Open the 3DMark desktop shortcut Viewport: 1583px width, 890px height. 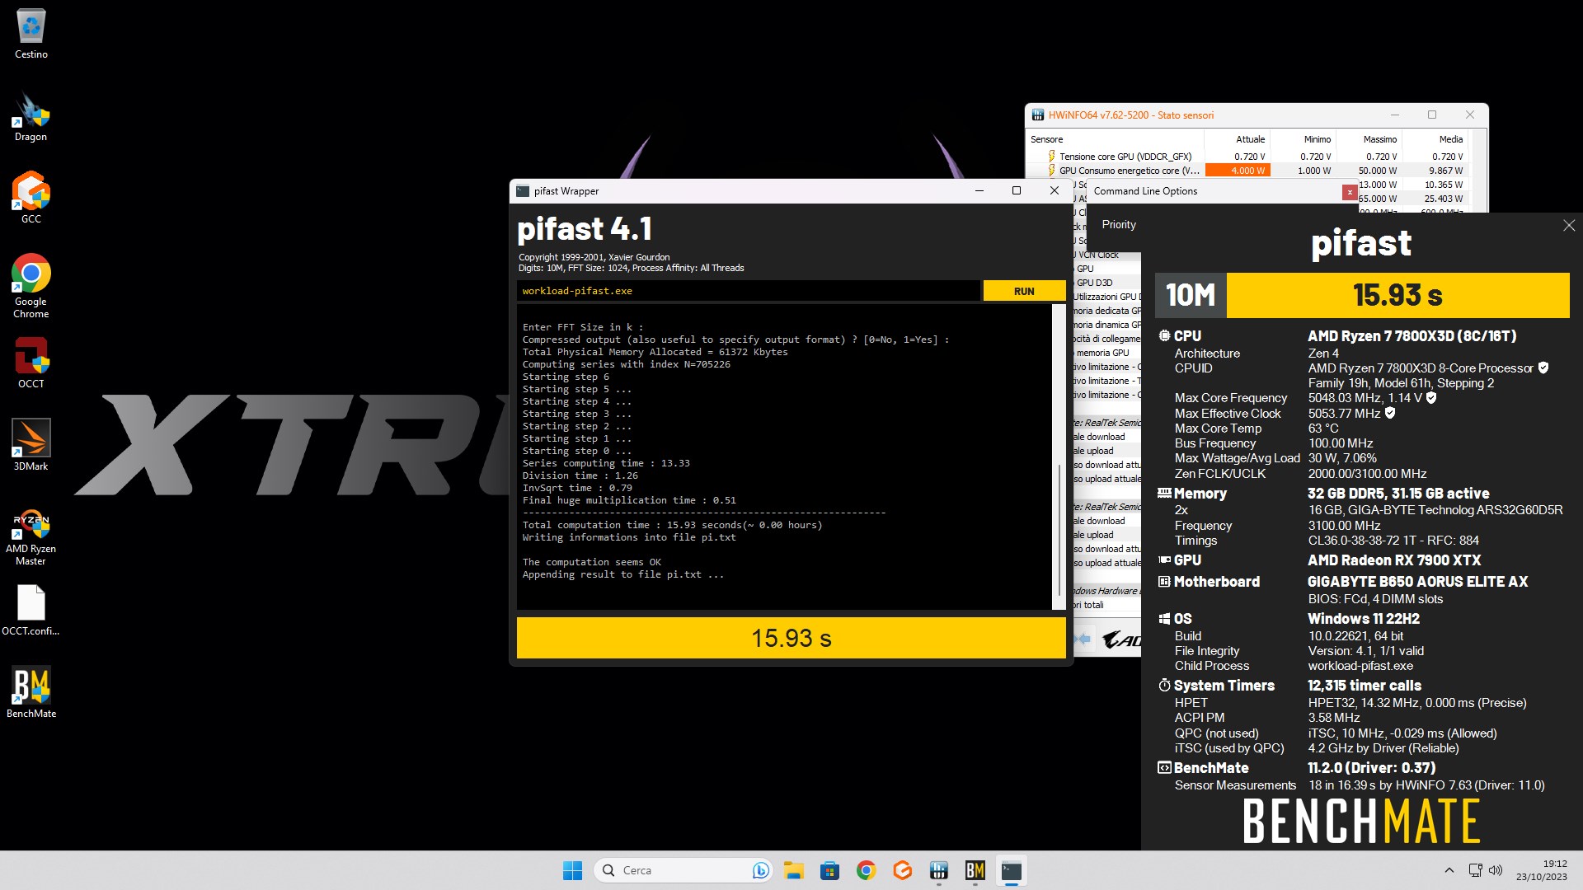coord(31,445)
